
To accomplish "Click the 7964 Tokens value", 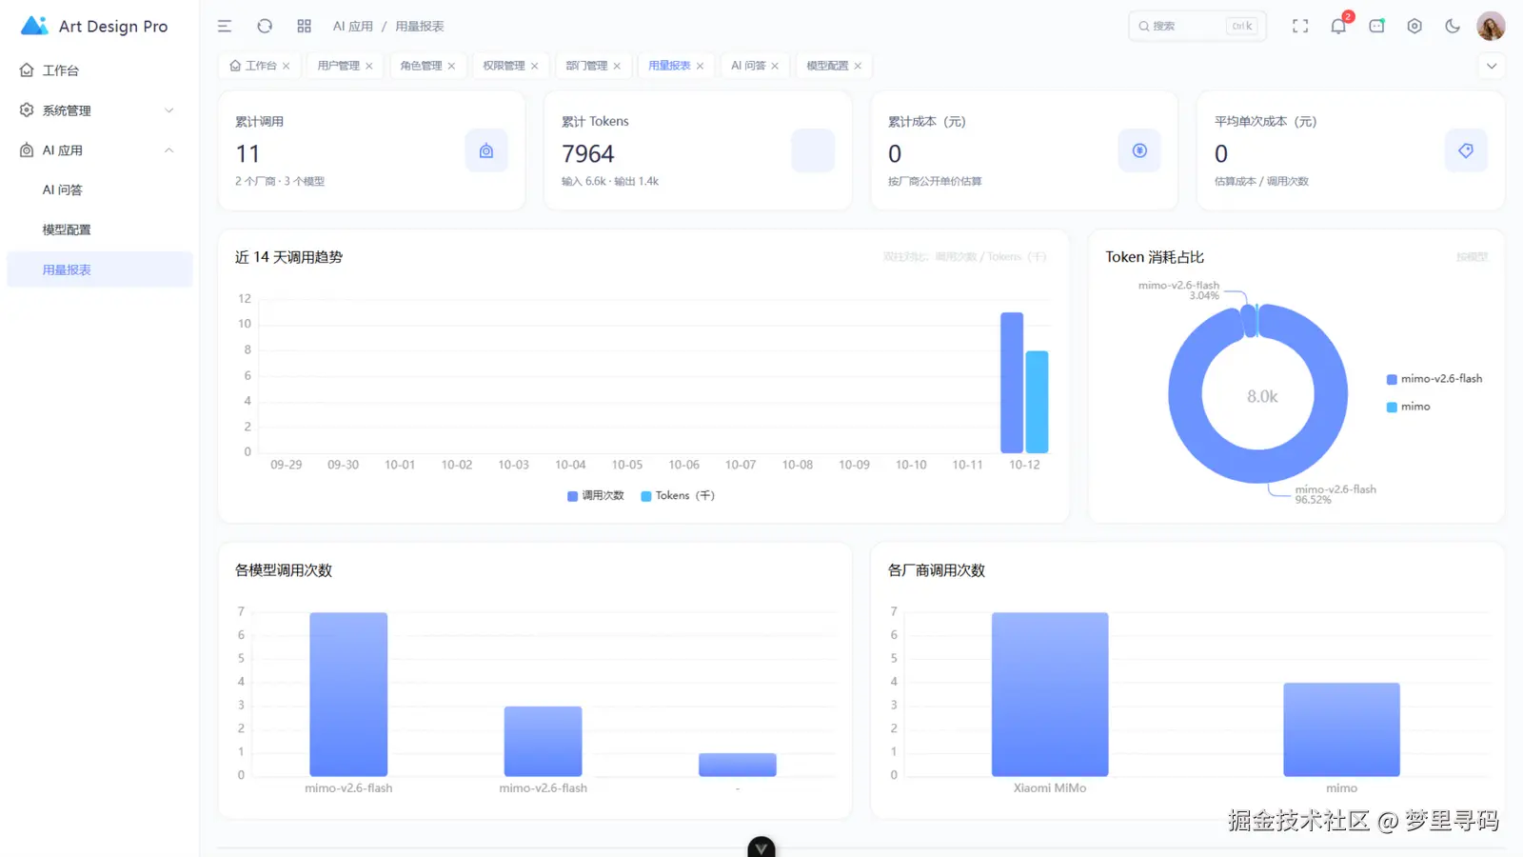I will tap(588, 154).
